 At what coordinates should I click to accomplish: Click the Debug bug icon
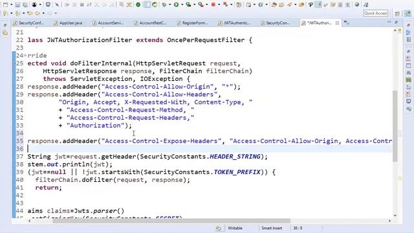tap(164, 5)
